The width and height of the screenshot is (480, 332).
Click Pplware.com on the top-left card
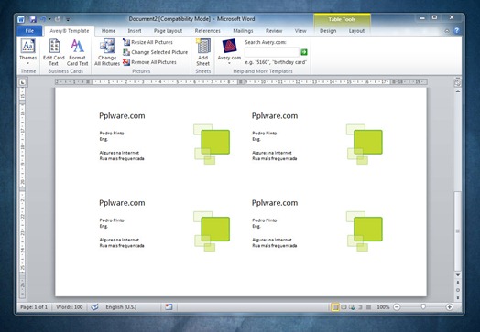click(x=122, y=116)
